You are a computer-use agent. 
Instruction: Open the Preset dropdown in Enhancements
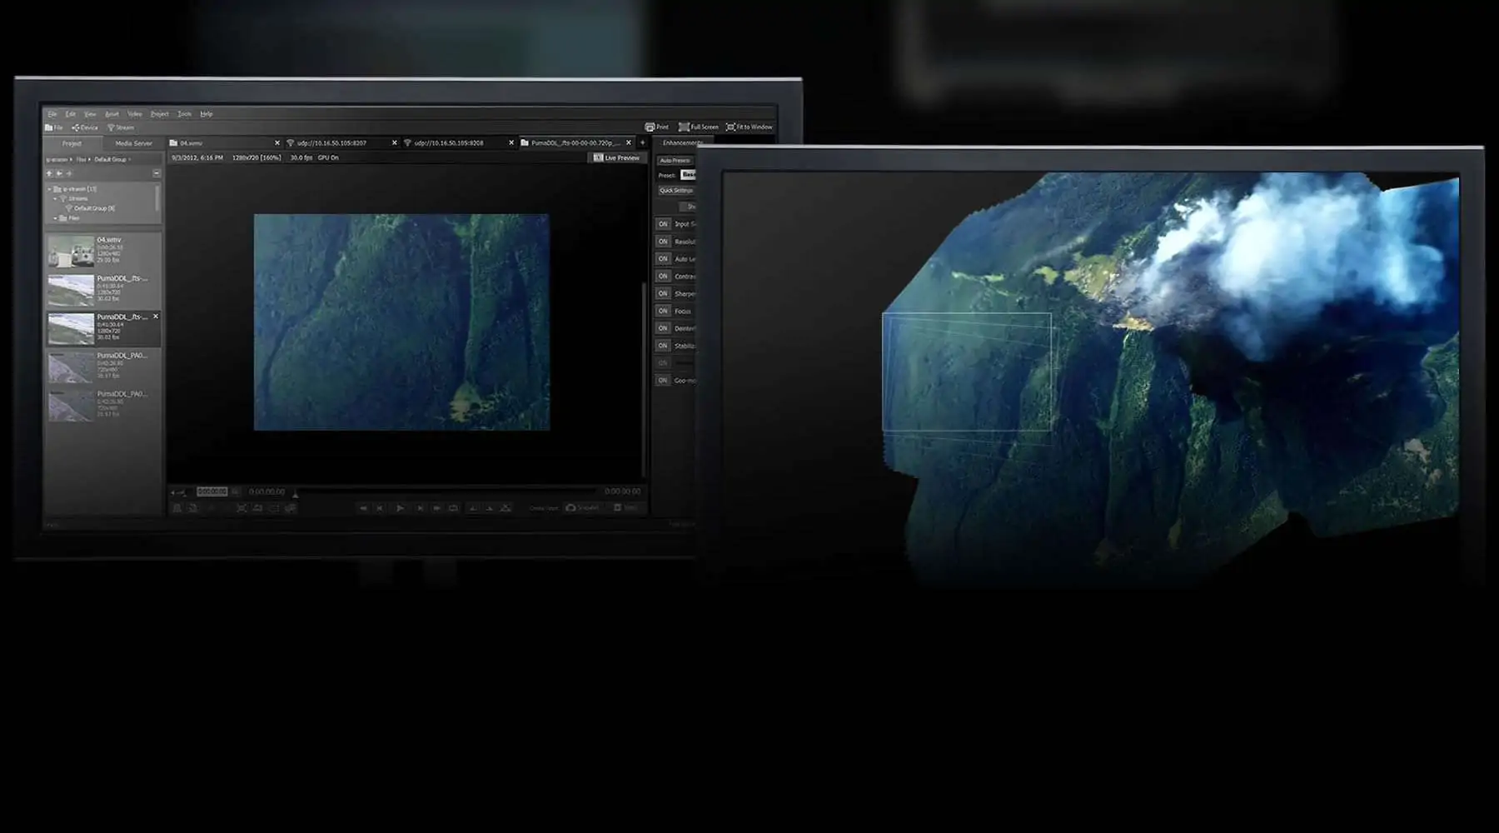click(x=688, y=175)
